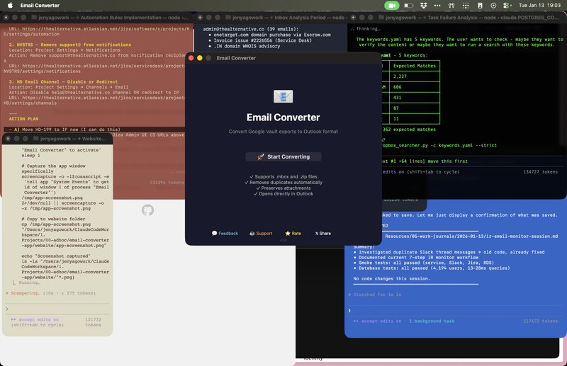The width and height of the screenshot is (567, 366).
Task: Click folder icon in Automation Rules Implementation title bar
Action: point(34,17)
